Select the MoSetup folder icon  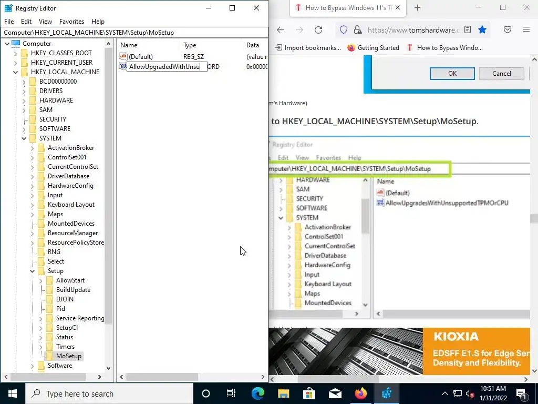click(x=49, y=356)
